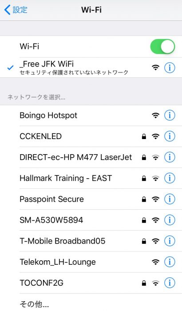This screenshot has height=311, width=182.
Task: Turn off the Wi-Fi switch
Action: coord(162,47)
